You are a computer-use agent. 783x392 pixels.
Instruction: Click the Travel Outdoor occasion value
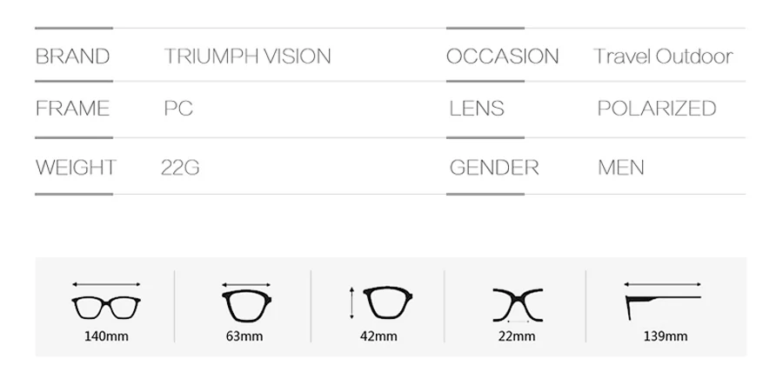tap(663, 56)
